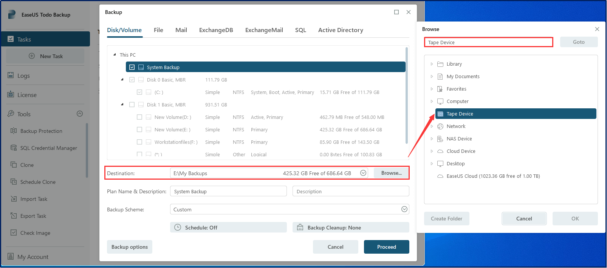
Task: Click the Backup Protection icon in sidebar
Action: [14, 131]
